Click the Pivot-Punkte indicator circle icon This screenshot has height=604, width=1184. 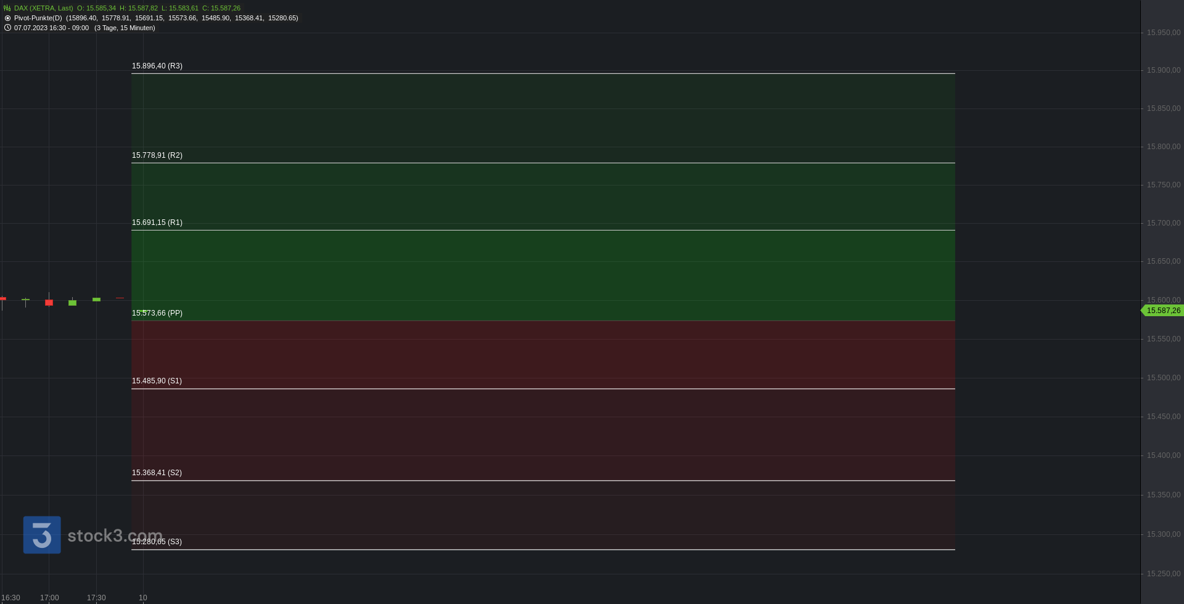click(7, 18)
